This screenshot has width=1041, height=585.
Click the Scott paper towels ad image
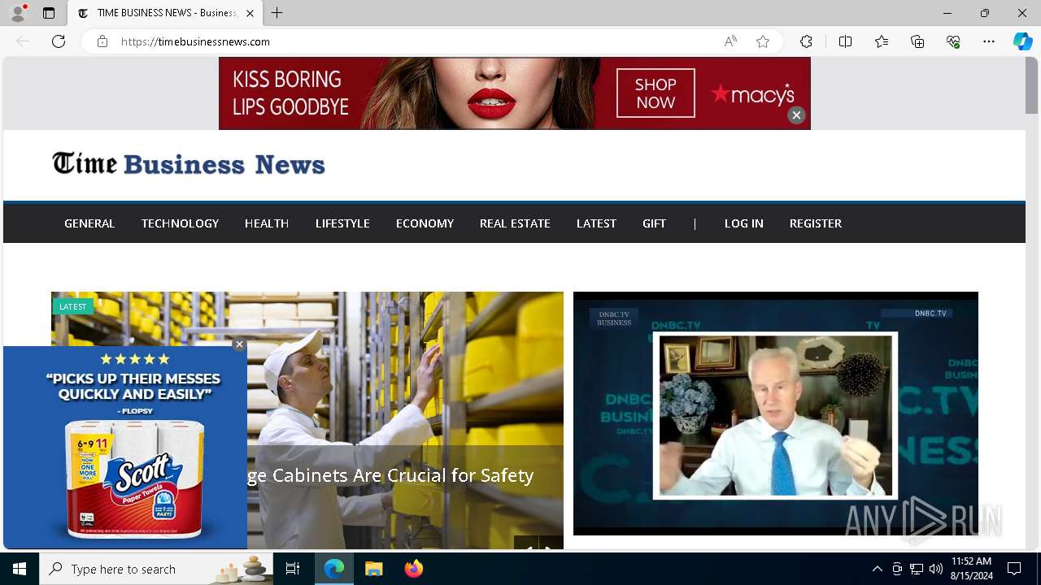coord(125,448)
